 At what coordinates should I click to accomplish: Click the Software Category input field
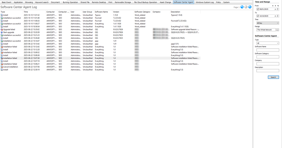pos(268,57)
